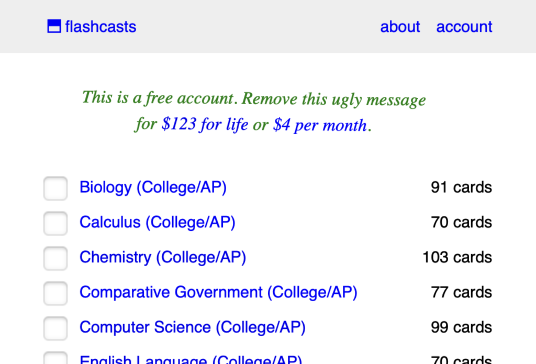Check the Biology (College/AP) checkbox
536x364 pixels.
pos(55,189)
